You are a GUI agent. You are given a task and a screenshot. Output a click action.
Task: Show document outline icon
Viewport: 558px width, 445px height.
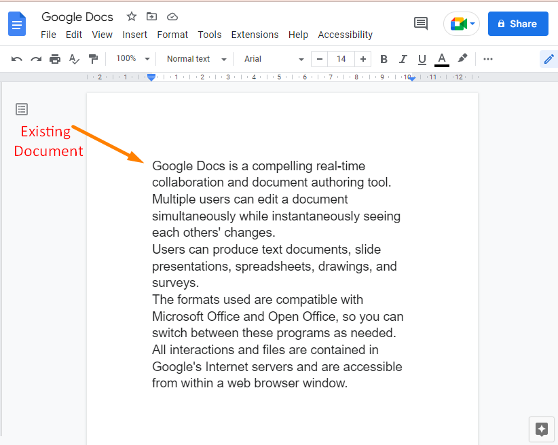pyautogui.click(x=22, y=109)
